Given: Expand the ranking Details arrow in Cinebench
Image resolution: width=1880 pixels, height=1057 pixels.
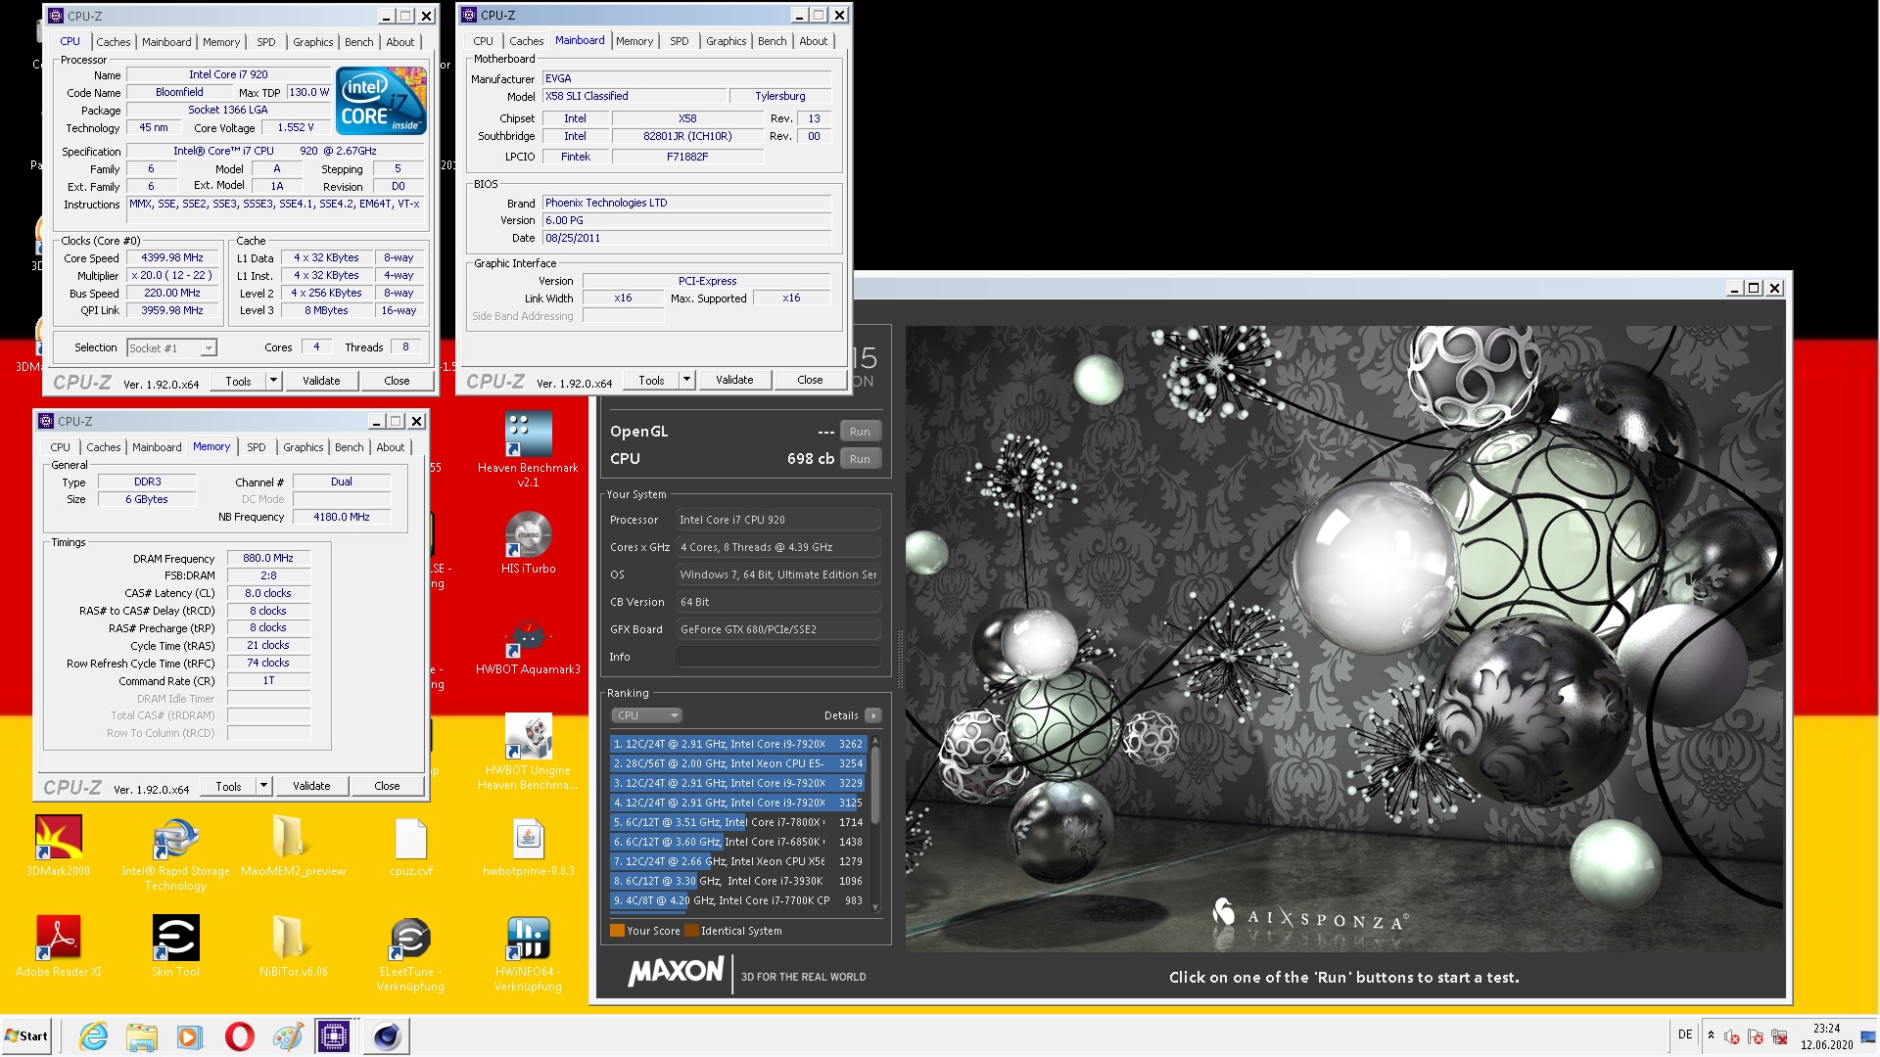Looking at the screenshot, I should pos(873,715).
